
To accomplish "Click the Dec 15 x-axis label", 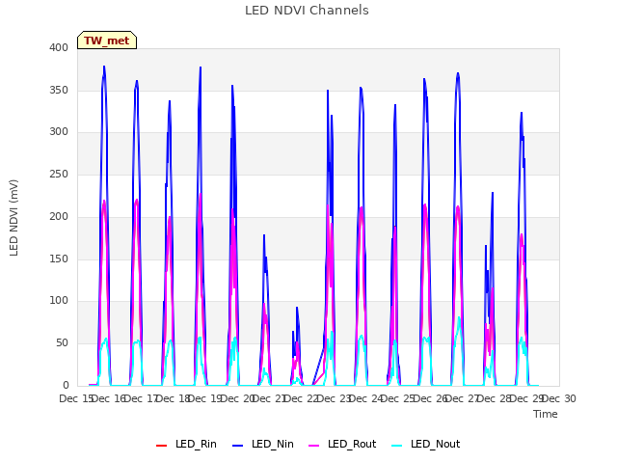I will [x=75, y=398].
